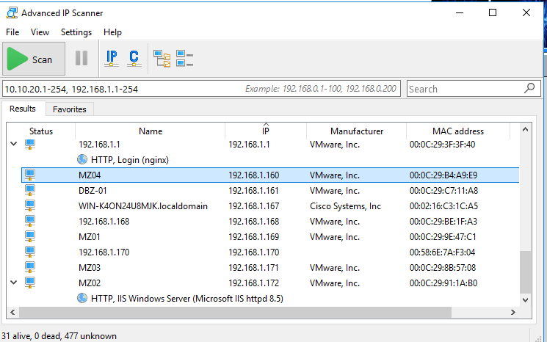547x342 pixels.
Task: Select WIN-K4ON24U8MJK.localdomain name
Action: pos(143,206)
